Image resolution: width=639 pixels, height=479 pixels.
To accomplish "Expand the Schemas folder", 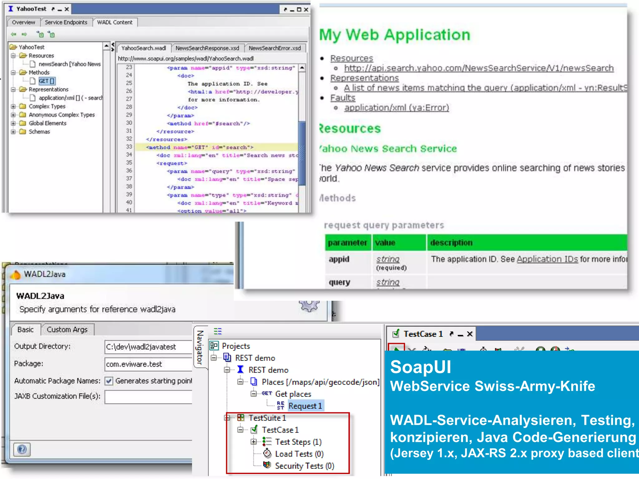I will click(x=13, y=132).
